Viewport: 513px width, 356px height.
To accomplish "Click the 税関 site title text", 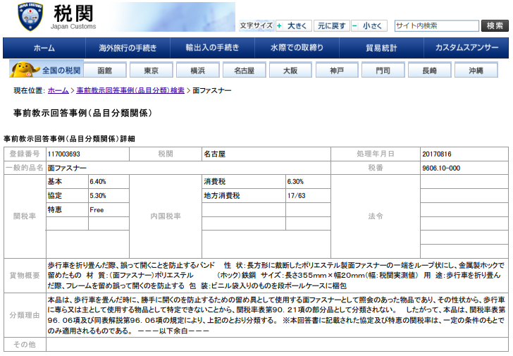I will (73, 13).
